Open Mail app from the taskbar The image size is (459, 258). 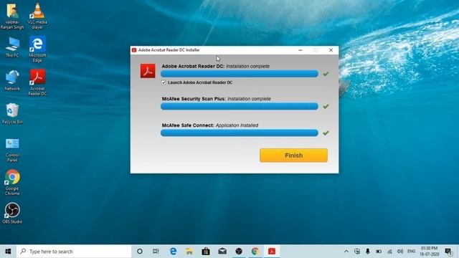point(222,252)
